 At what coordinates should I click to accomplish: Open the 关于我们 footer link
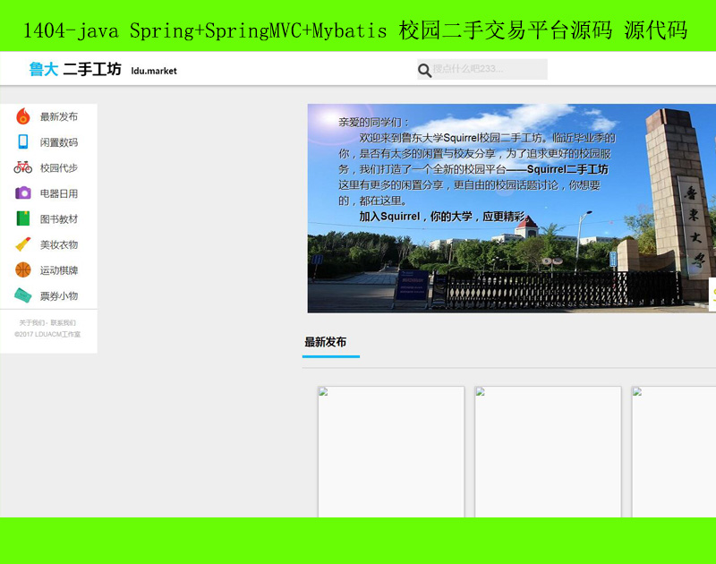coord(31,322)
